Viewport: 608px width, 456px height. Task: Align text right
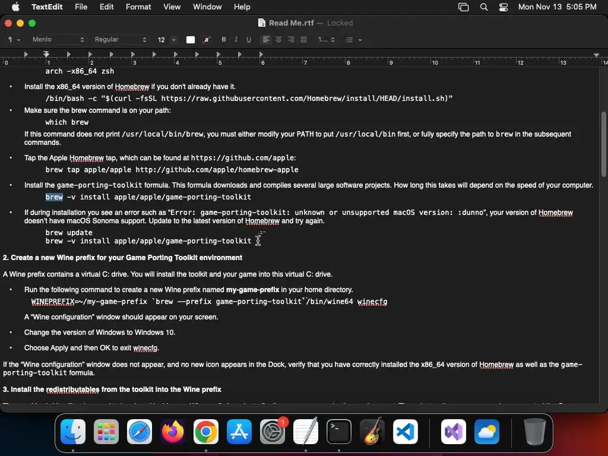click(x=291, y=40)
